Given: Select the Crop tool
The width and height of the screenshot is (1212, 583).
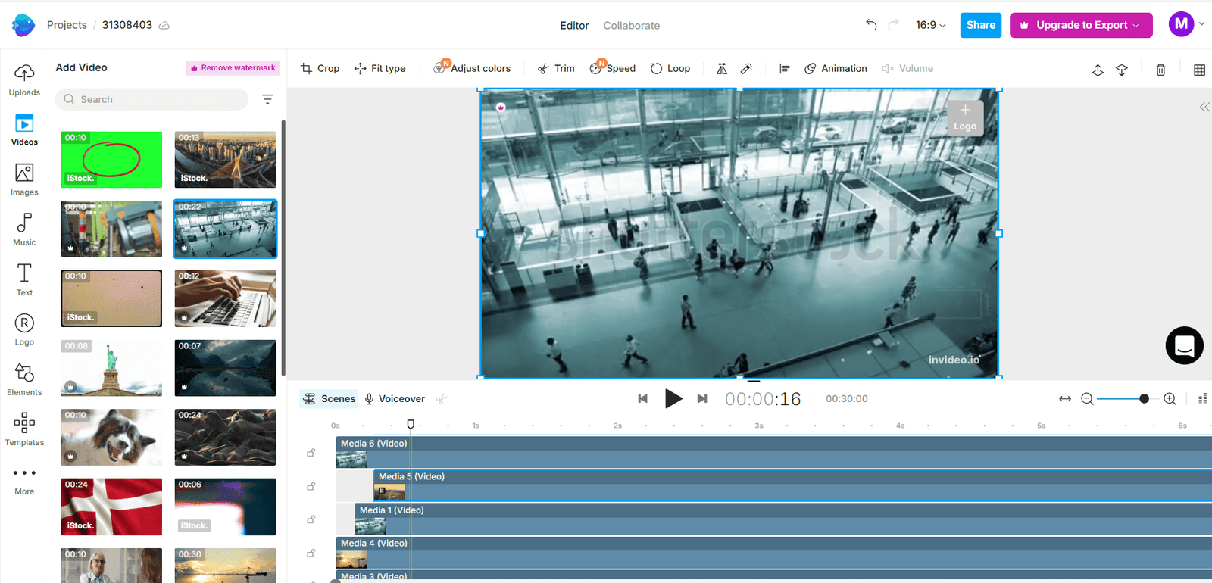Looking at the screenshot, I should [x=320, y=68].
